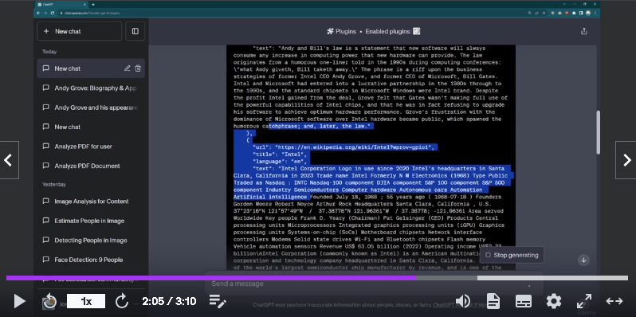The width and height of the screenshot is (636, 317).
Task: Open video settings gear
Action: pyautogui.click(x=554, y=301)
